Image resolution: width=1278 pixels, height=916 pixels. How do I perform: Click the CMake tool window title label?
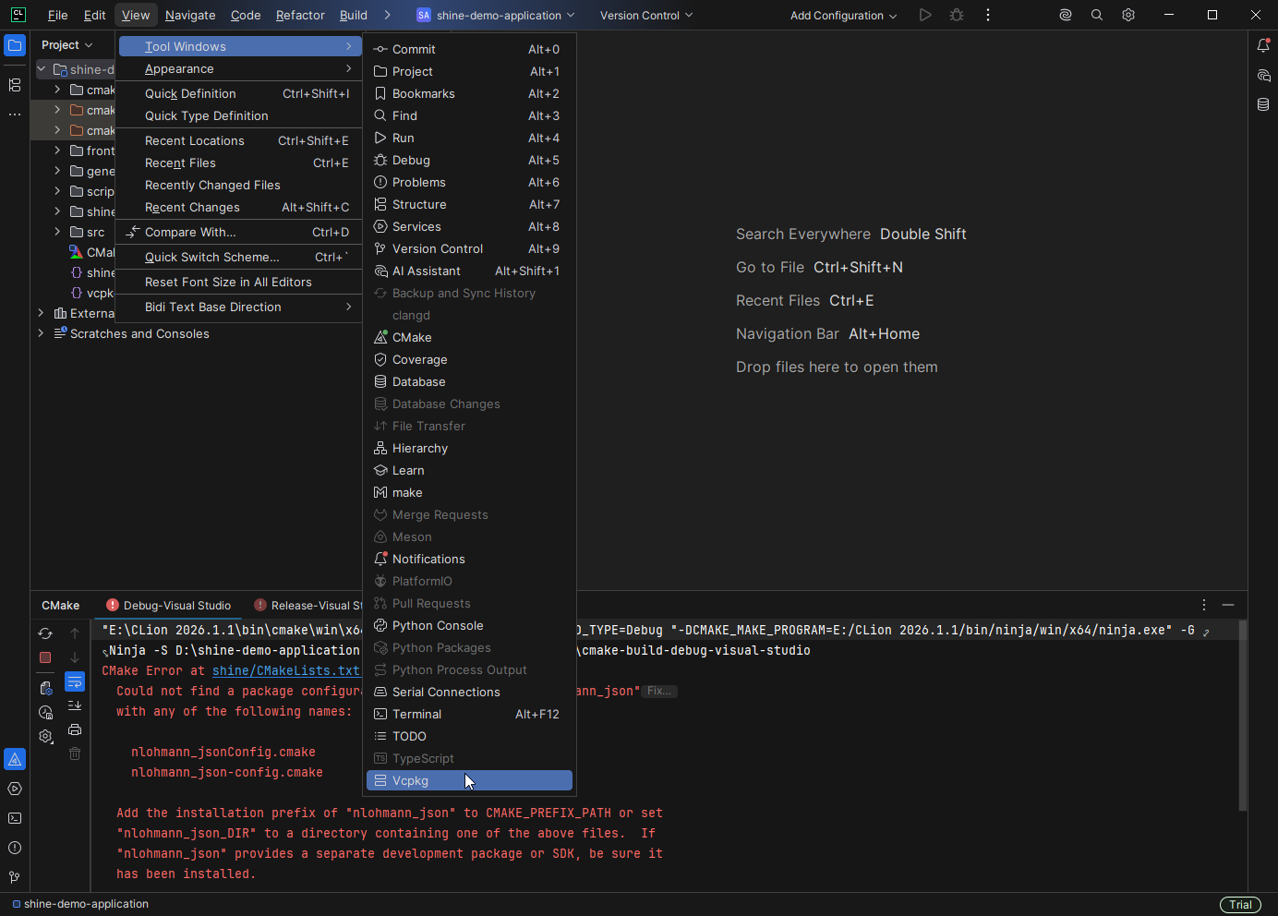(x=61, y=606)
